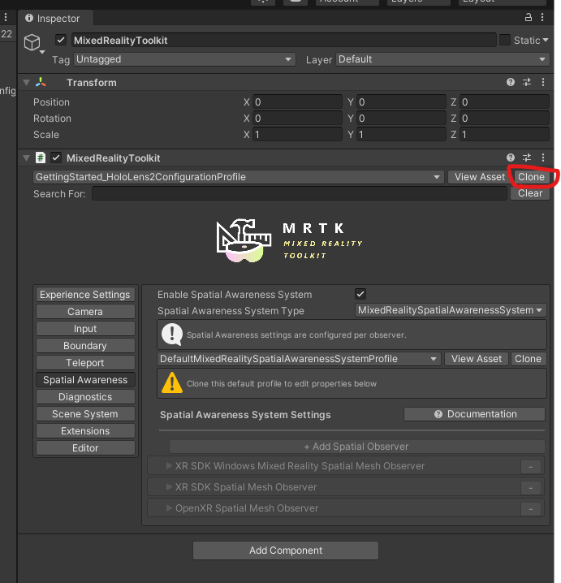
Task: Toggle MixedRealityToolkit component enabled checkbox
Action: (x=56, y=158)
